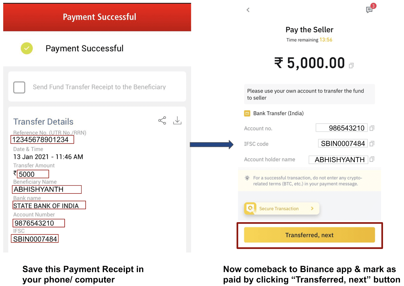Click the IFSC SBIN0007484 field in receipt
404x286 pixels.
tap(35, 239)
